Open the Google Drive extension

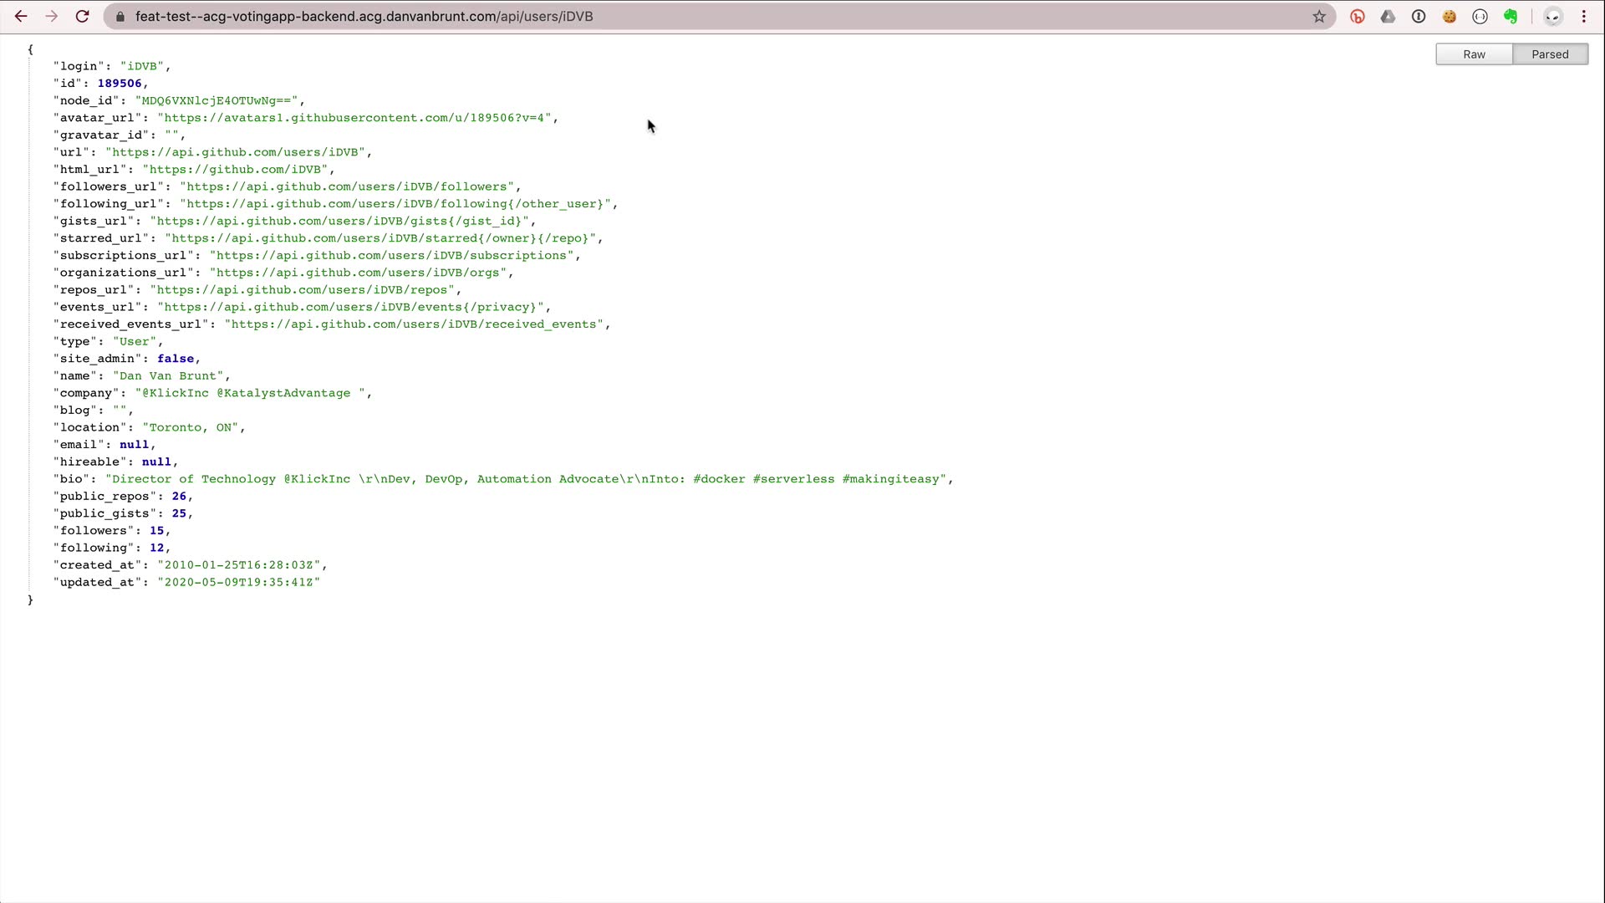1388,16
